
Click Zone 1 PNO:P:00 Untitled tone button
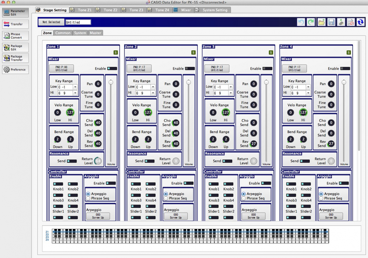[61, 68]
